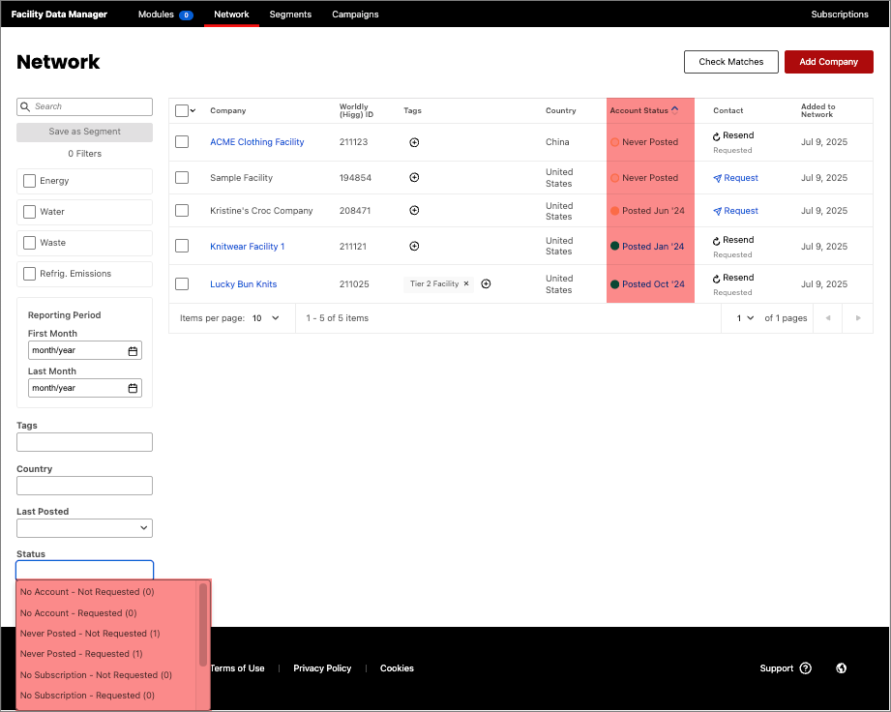Resend the request for ACME Clothing Facility

(732, 135)
